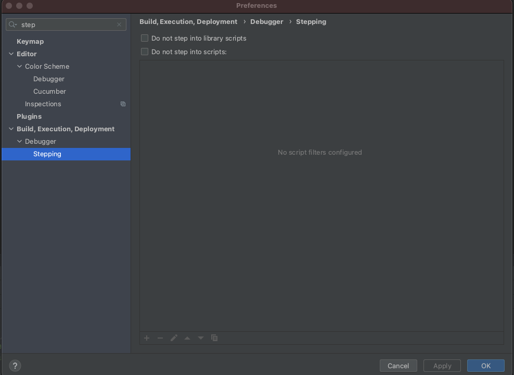
Task: Click the add script filter plus icon
Action: click(x=147, y=338)
